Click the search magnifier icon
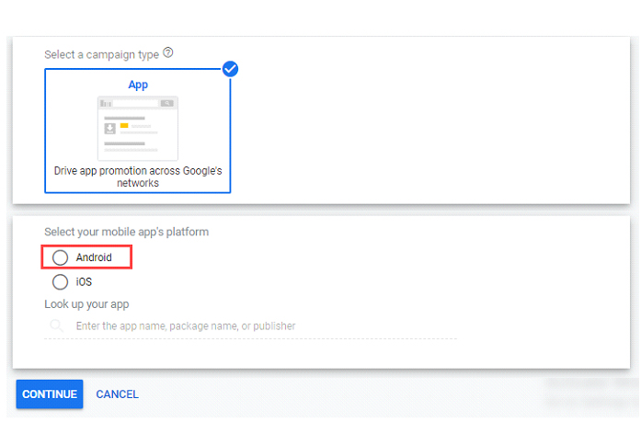Screen dimensions: 641x445 point(56,326)
